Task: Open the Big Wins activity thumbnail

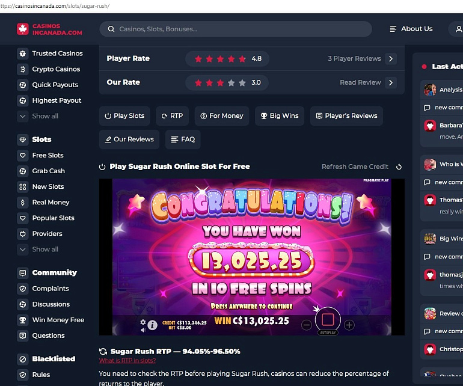Action: [x=430, y=239]
